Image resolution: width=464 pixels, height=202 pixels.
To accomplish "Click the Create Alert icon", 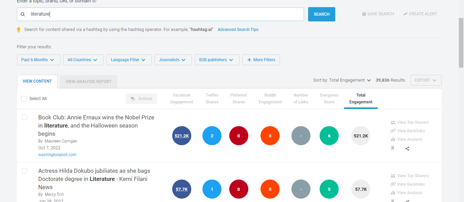I will click(x=405, y=14).
